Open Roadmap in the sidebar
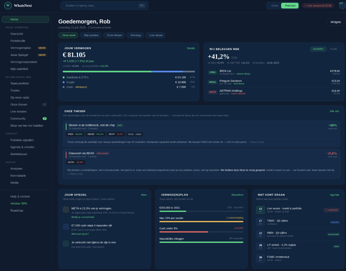This screenshot has width=346, height=271. click(25, 210)
